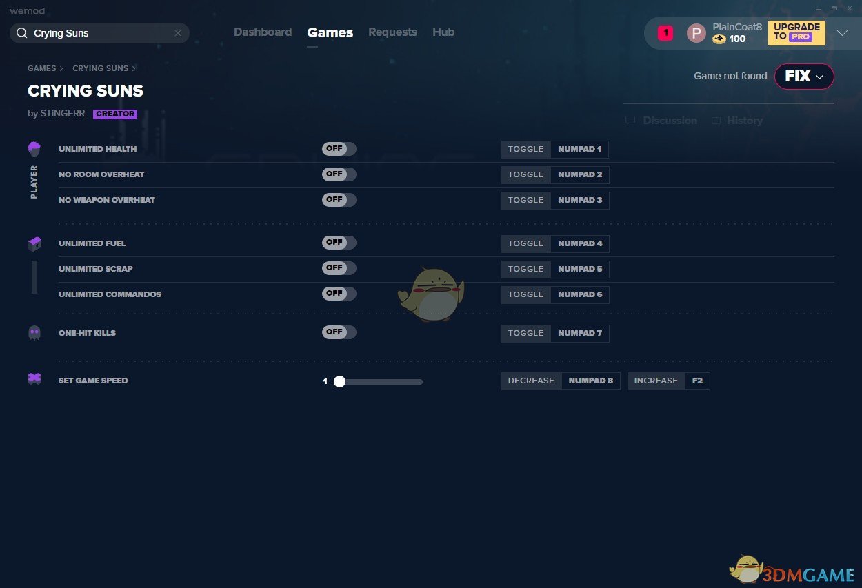
Task: Go to the Dashboard tab
Action: click(x=263, y=32)
